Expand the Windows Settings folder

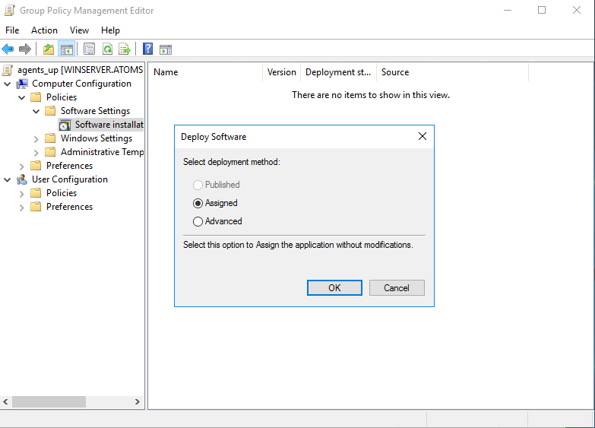tap(36, 138)
